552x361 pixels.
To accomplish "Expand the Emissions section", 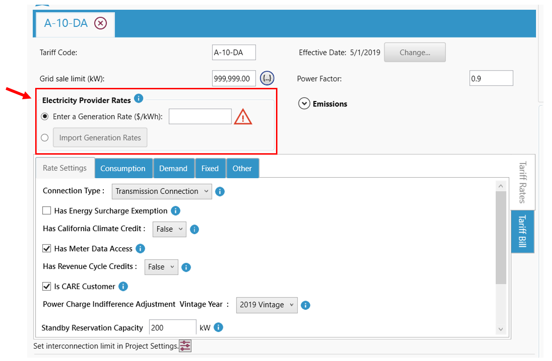I will click(304, 104).
